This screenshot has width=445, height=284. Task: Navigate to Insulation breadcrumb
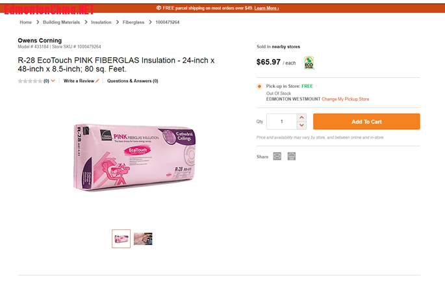click(x=101, y=22)
